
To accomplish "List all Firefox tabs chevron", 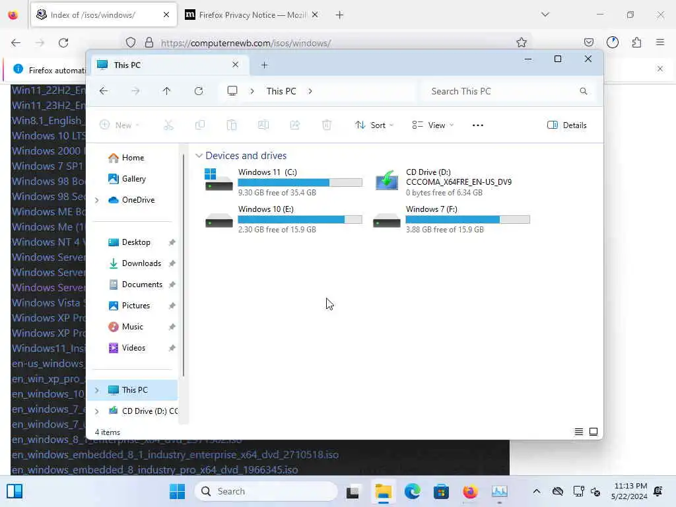I will (545, 15).
